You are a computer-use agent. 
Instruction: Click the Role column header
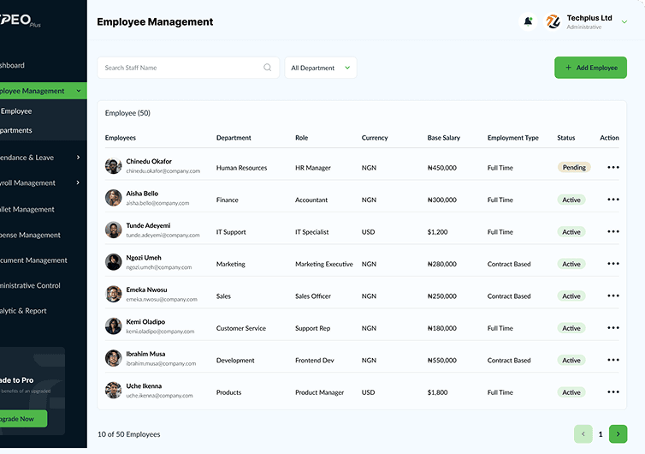(301, 138)
